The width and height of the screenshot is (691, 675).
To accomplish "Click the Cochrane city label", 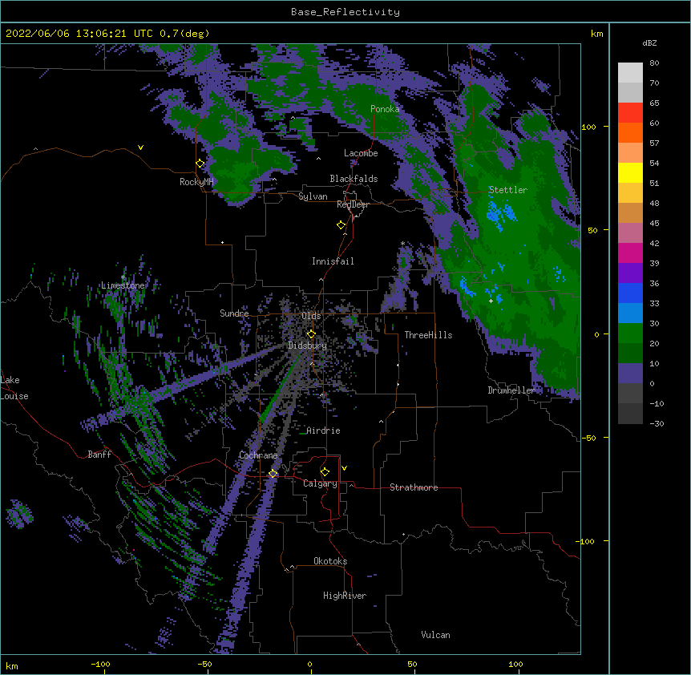I will click(x=258, y=455).
